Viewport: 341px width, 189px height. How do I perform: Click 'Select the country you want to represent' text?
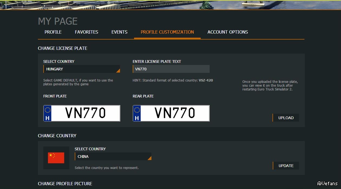107,168
